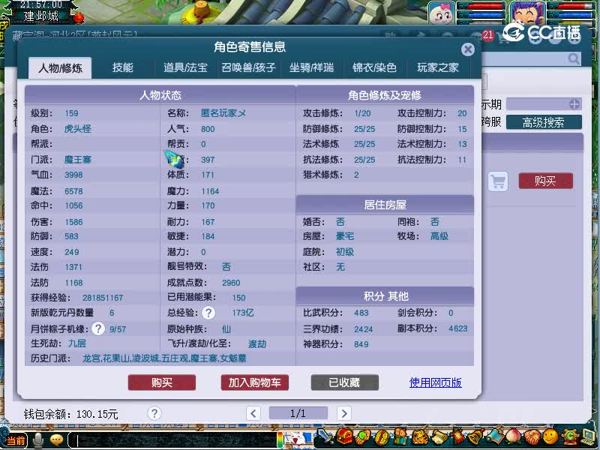The height and width of the screenshot is (450, 600).
Task: Open the 锦衣/染色 tab
Action: coord(374,67)
